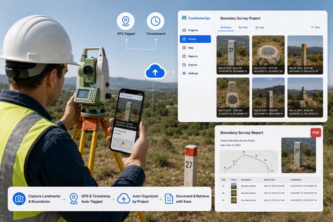Screen dimensions: 333x222
Task: Tap the phone app menu icon
Action: coord(140,98)
